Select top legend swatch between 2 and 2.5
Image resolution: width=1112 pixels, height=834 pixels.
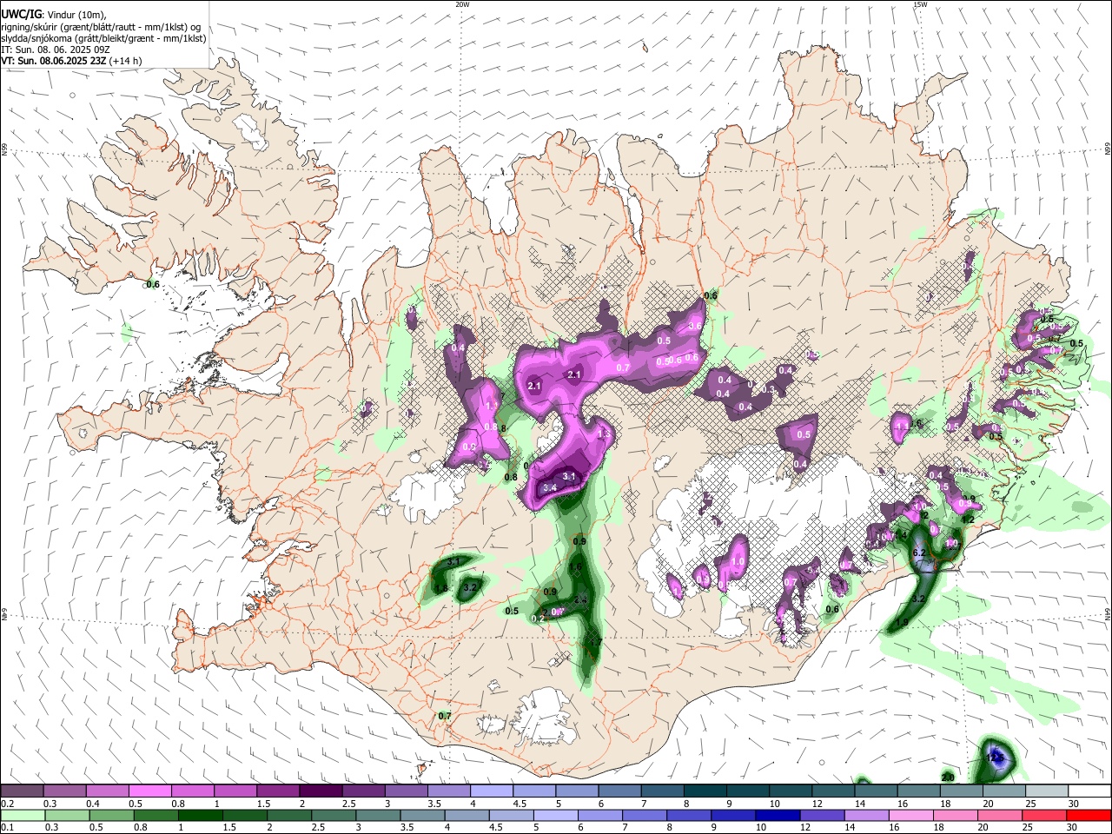[x=321, y=791]
